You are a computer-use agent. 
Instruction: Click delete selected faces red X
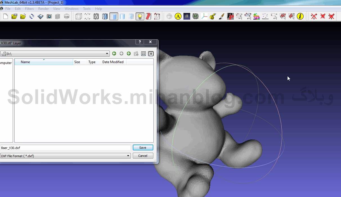coord(323,17)
